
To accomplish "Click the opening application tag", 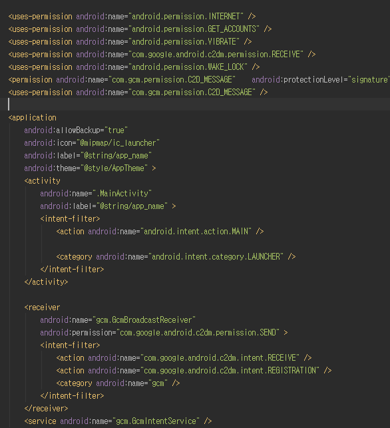I will pos(32,118).
